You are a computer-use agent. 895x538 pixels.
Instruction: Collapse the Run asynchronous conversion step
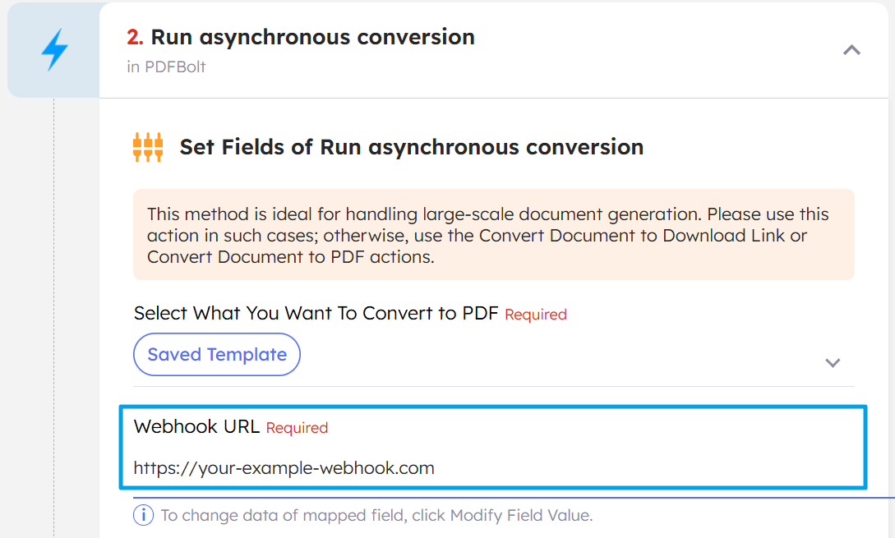tap(851, 50)
